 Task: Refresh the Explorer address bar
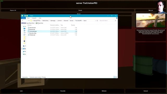pos(97,21)
